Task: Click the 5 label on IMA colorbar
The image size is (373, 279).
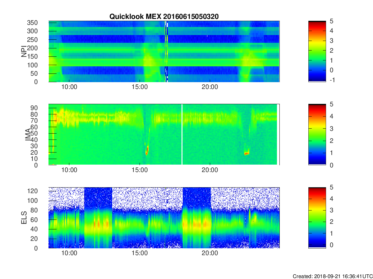Action: pyautogui.click(x=331, y=104)
